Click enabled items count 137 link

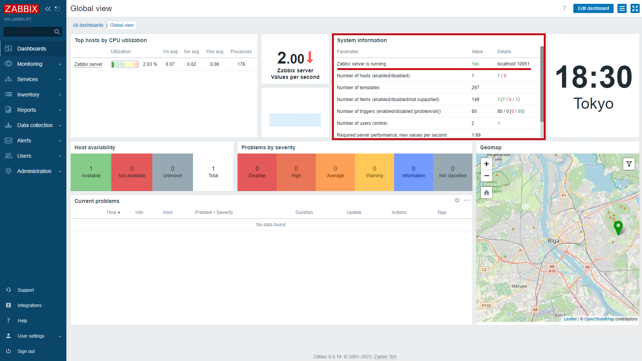click(501, 100)
